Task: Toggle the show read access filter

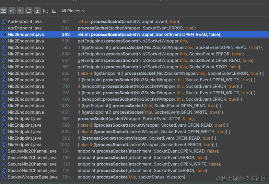Action: pyautogui.click(x=12, y=11)
